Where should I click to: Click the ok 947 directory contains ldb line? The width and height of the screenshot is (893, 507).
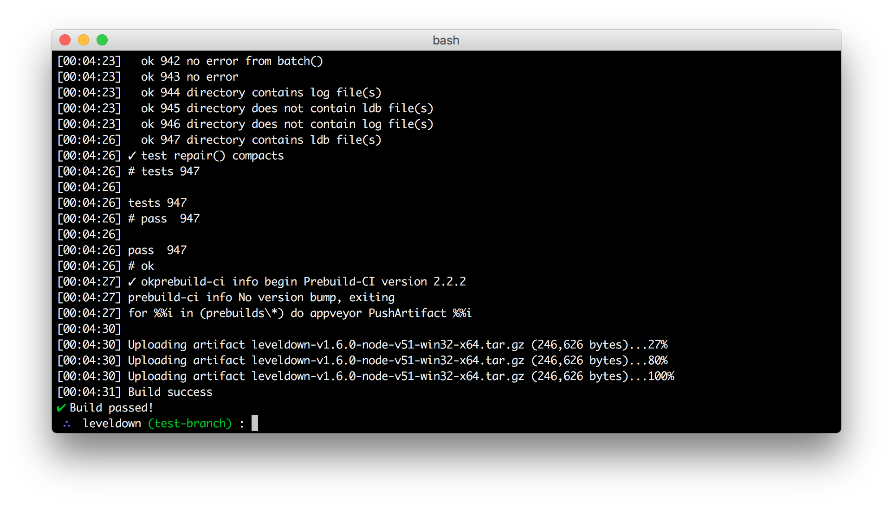pyautogui.click(x=261, y=140)
